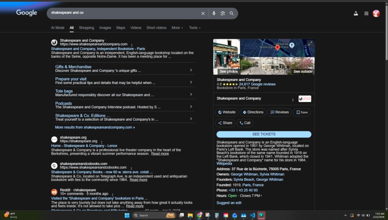Open Visual Studio Code from the taskbar
The image size is (388, 220).
tap(252, 215)
